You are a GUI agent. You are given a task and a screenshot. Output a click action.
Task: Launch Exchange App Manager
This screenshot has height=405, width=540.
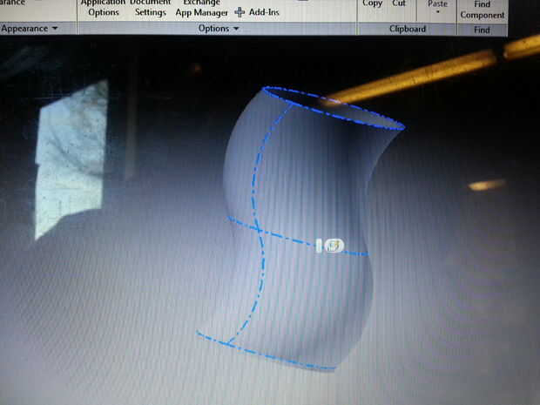201,8
